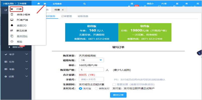Select the 转账支付 radio button
Screen dimensions: 202x100
(96, 88)
